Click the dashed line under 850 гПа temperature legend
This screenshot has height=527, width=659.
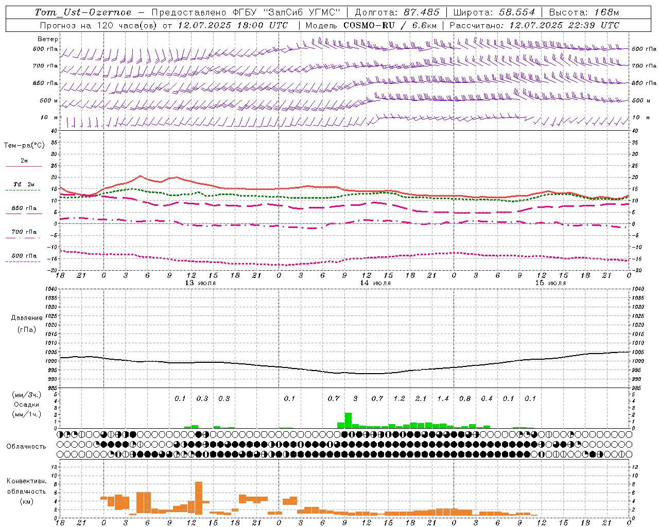24,214
